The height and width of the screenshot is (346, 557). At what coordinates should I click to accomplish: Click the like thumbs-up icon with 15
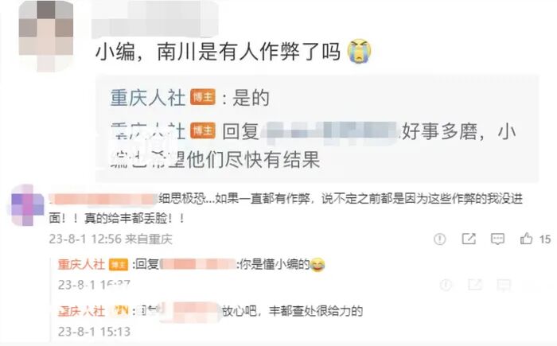pyautogui.click(x=526, y=239)
